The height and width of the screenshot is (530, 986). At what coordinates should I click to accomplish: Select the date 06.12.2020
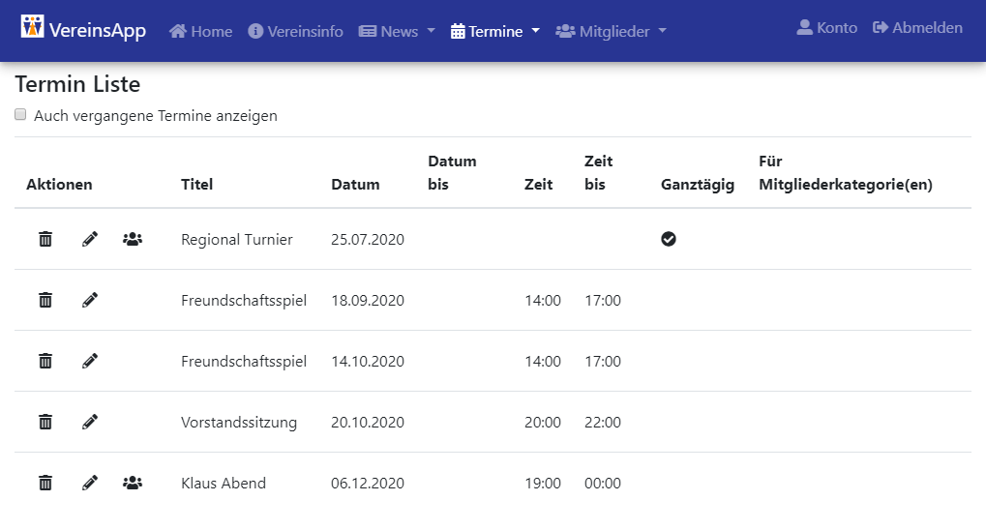[x=368, y=484]
